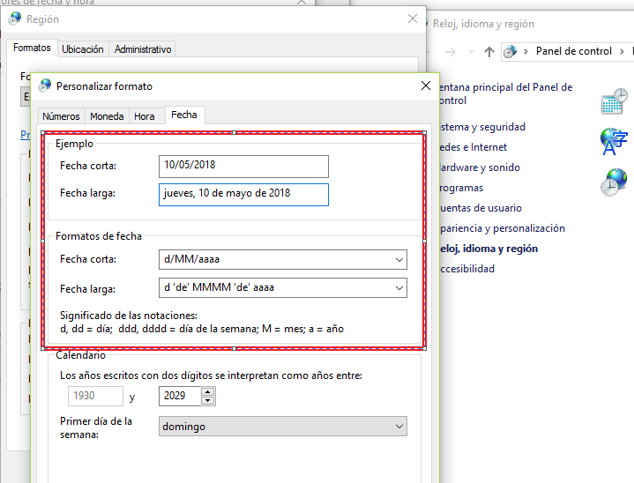
Task: Click the Region globe and clock icon
Action: point(614,182)
